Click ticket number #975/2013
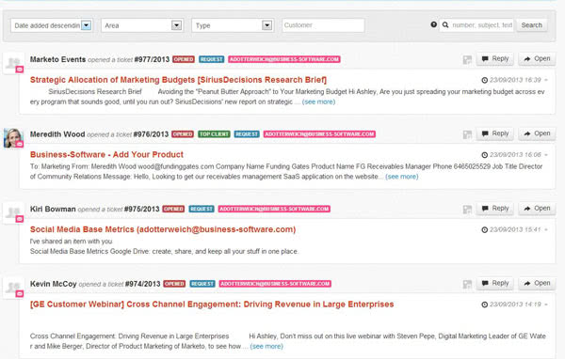The height and width of the screenshot is (359, 565). point(141,209)
